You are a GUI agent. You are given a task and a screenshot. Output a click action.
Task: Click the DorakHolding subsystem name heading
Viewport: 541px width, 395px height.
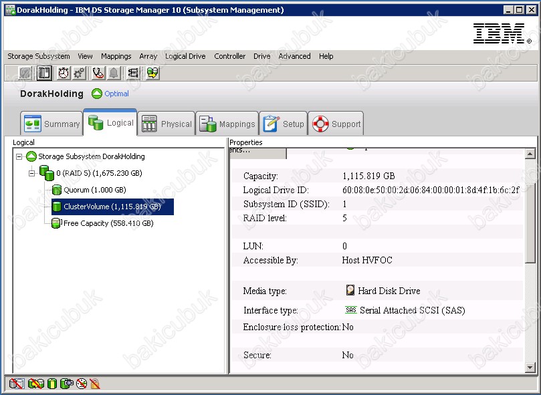pos(51,94)
